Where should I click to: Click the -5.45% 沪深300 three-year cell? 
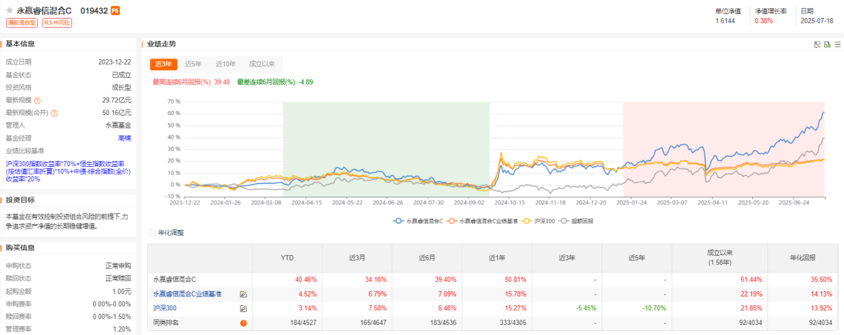[586, 308]
